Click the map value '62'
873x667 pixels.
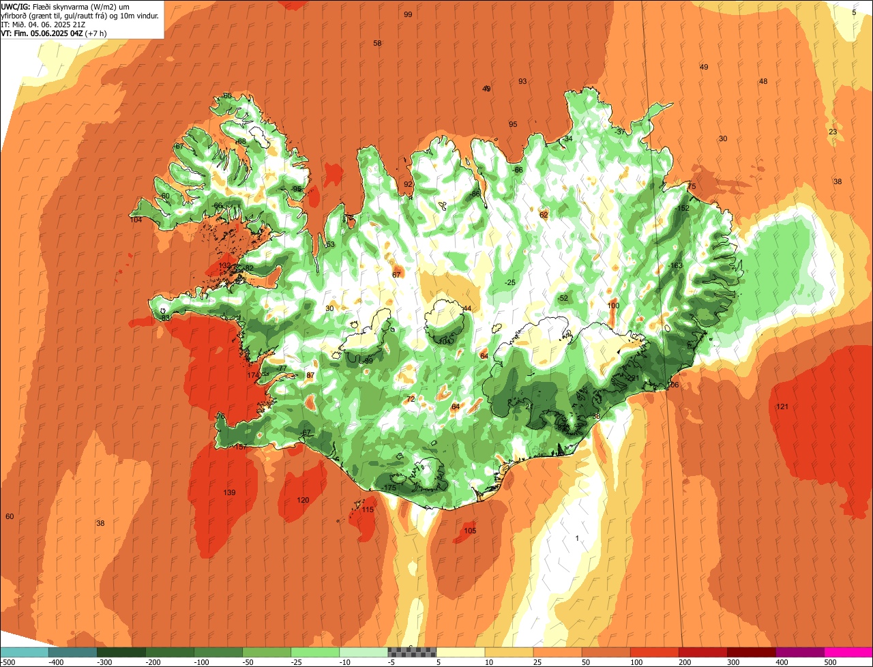coord(544,215)
